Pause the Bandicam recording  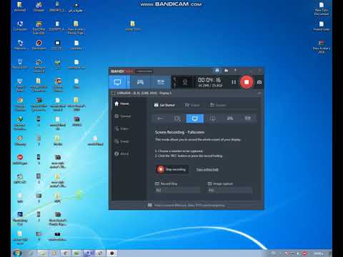[x=234, y=82]
